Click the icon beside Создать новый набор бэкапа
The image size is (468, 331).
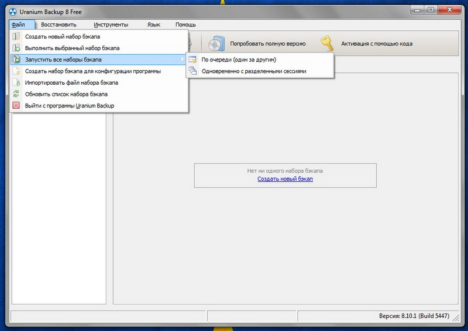click(x=16, y=36)
